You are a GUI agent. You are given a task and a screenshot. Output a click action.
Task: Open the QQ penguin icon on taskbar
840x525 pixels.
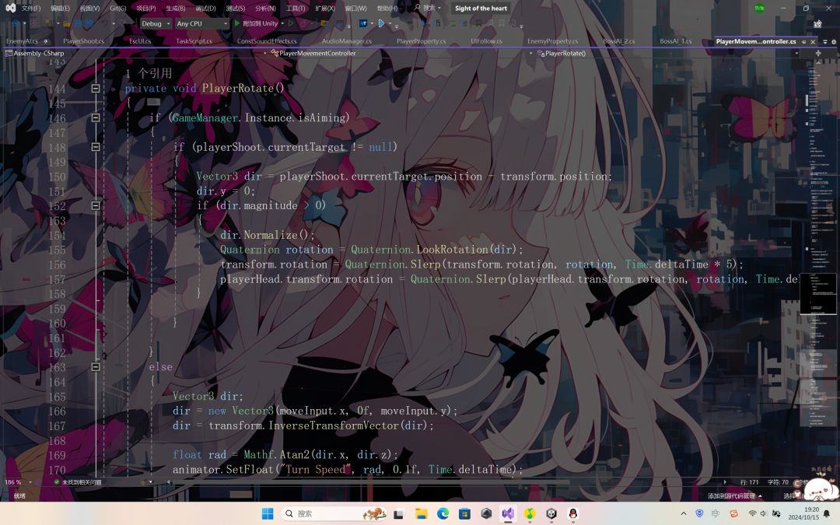[572, 513]
